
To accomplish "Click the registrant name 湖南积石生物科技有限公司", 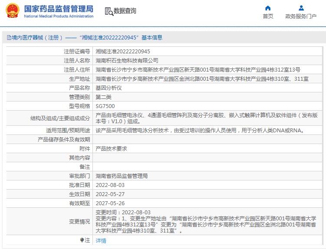I will click(127, 60).
